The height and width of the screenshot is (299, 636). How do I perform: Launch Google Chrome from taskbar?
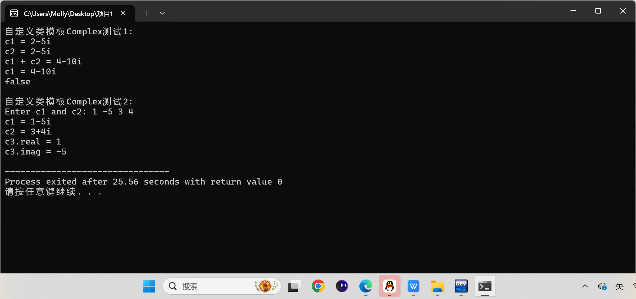[318, 286]
